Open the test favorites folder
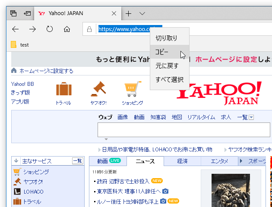The width and height of the screenshot is (272, 207). (19, 45)
